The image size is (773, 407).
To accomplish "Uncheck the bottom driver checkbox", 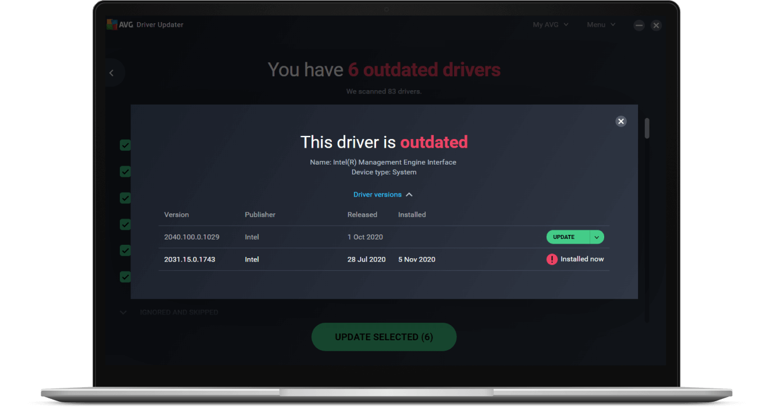I will click(125, 277).
